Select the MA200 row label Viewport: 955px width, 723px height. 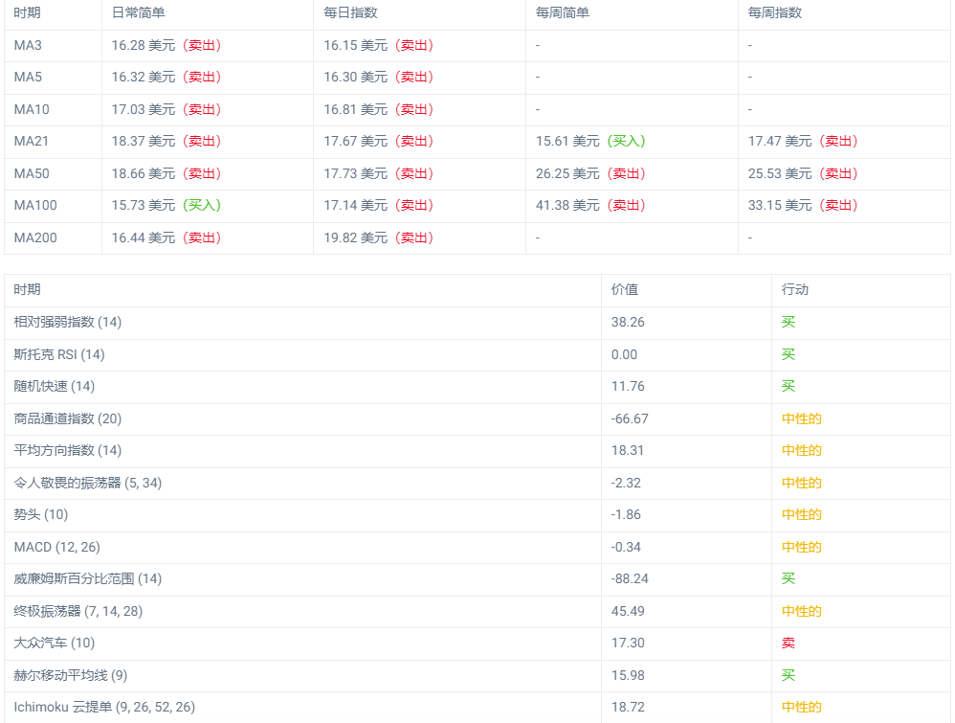coord(35,237)
